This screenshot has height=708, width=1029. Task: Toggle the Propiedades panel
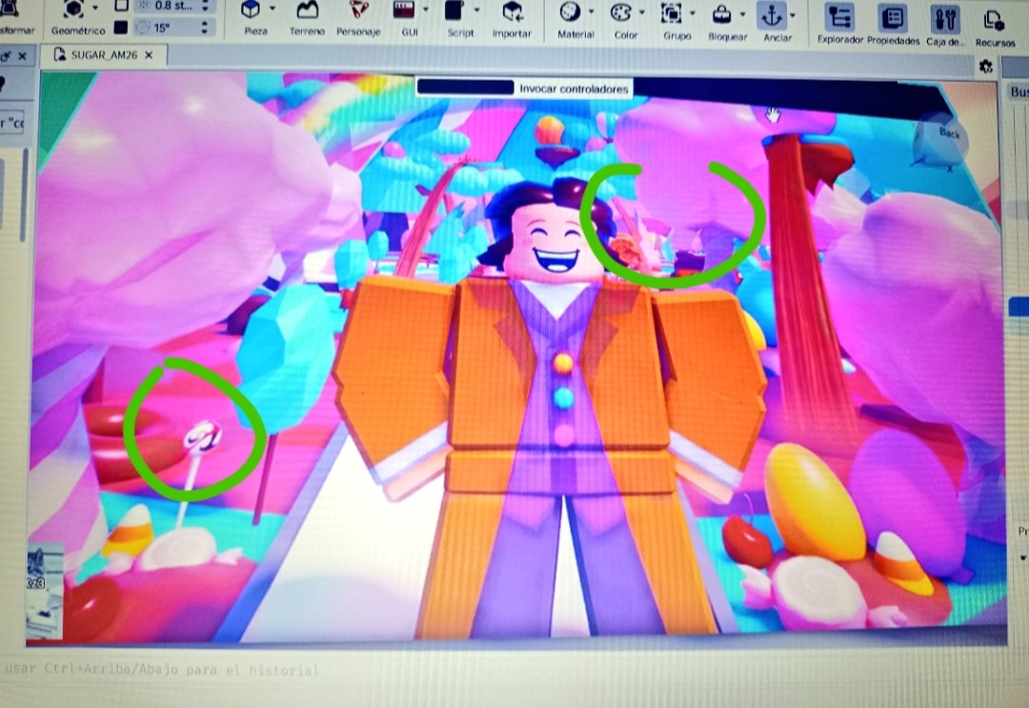tap(893, 18)
